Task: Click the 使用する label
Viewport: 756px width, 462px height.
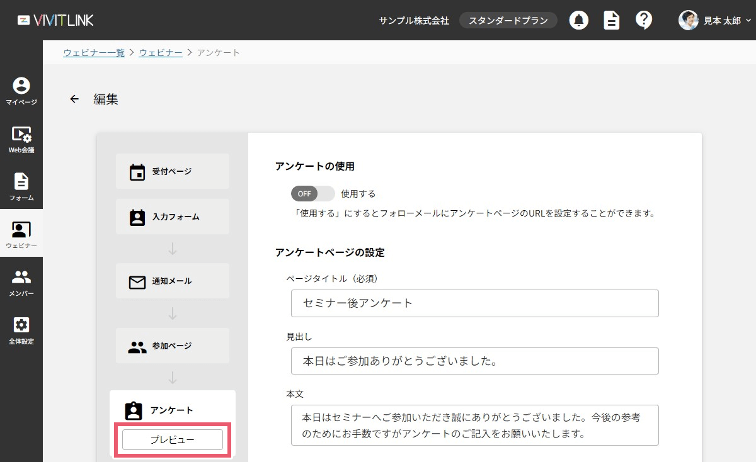Action: click(x=358, y=194)
